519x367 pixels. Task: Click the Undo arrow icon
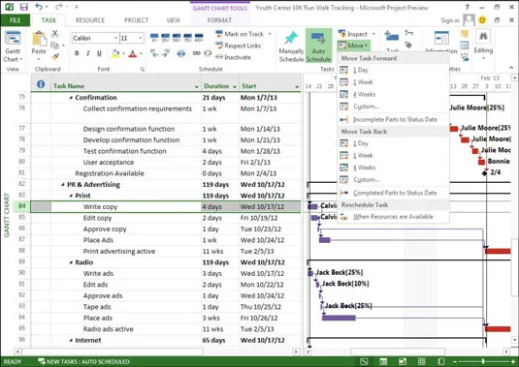click(39, 7)
